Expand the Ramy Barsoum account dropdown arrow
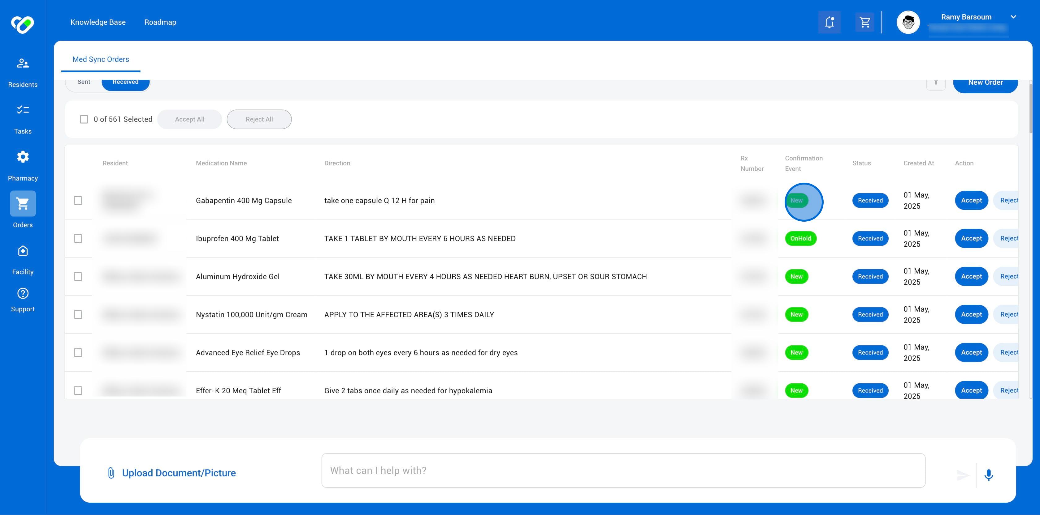This screenshot has width=1040, height=515. (x=1013, y=17)
